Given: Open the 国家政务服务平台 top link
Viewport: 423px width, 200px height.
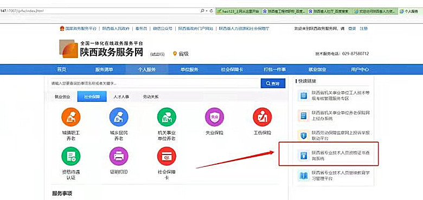Looking at the screenshot, I should click(81, 29).
